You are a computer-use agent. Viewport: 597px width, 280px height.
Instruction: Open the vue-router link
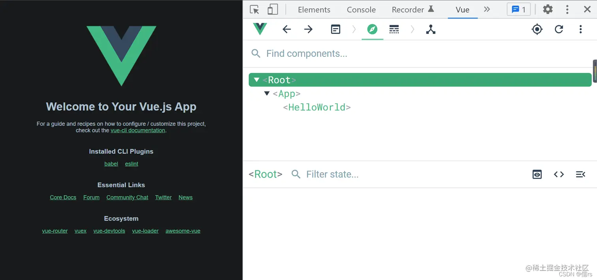55,231
